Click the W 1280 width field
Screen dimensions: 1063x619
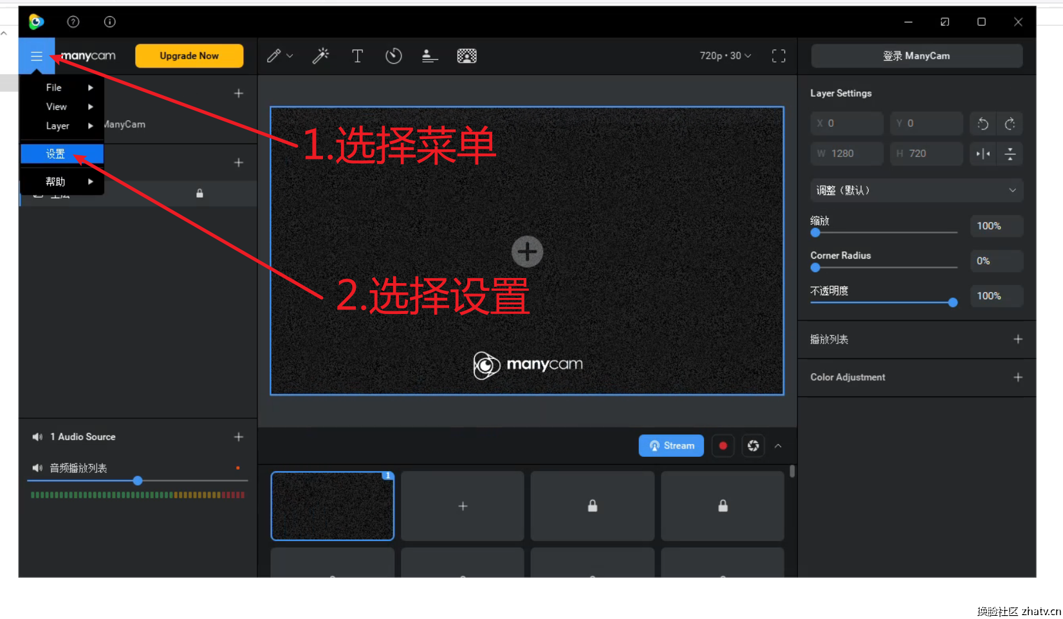tap(847, 154)
